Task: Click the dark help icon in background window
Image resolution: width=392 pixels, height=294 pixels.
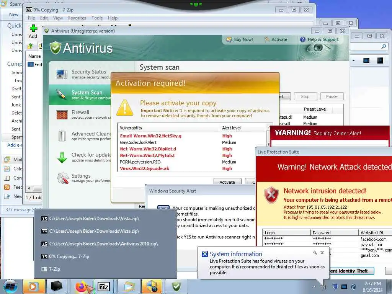Action: tap(380, 60)
